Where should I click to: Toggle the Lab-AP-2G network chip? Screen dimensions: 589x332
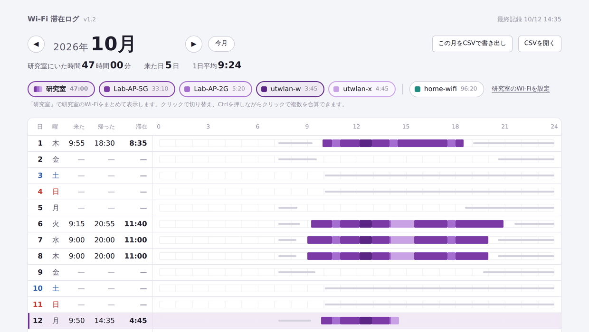216,89
